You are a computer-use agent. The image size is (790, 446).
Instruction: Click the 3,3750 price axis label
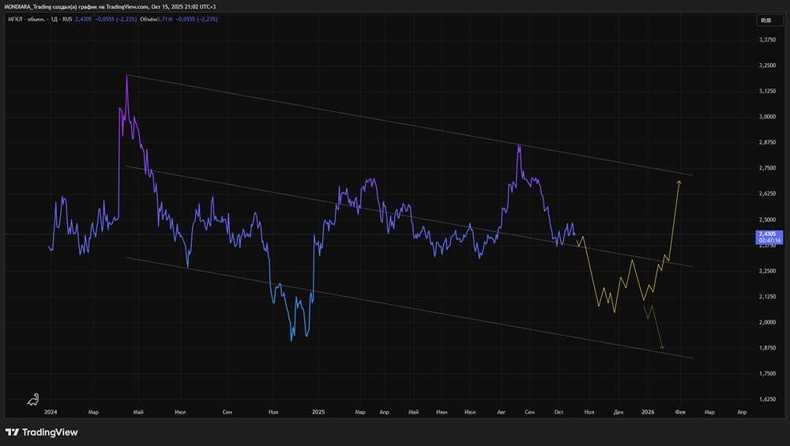(767, 39)
